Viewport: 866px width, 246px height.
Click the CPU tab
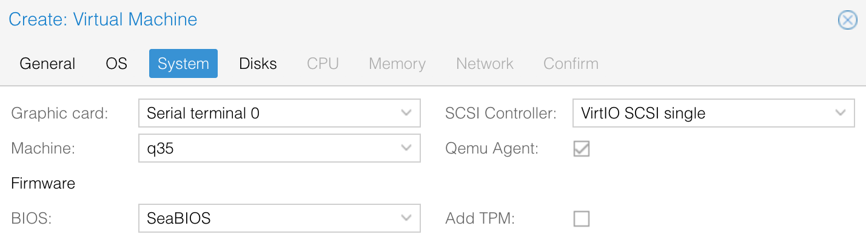coord(323,63)
